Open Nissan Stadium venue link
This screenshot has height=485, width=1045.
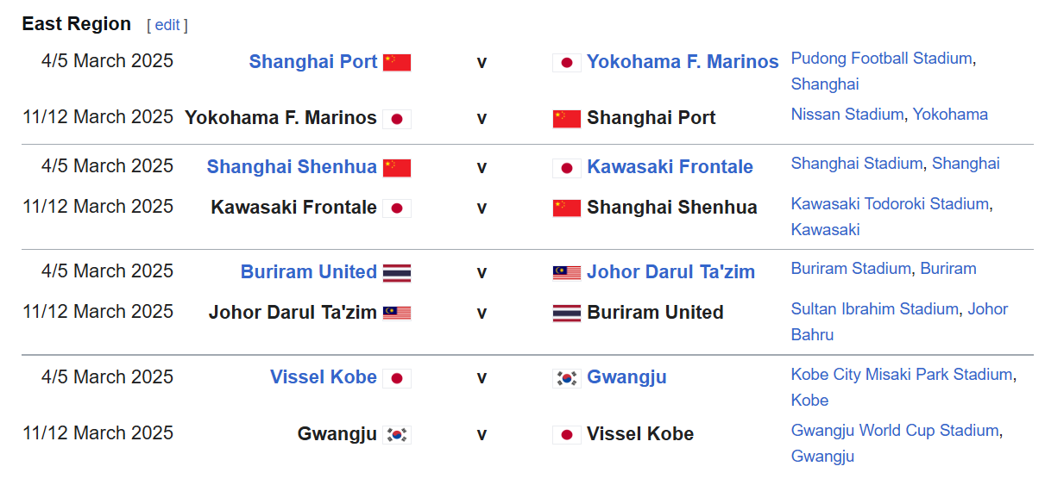pyautogui.click(x=847, y=114)
